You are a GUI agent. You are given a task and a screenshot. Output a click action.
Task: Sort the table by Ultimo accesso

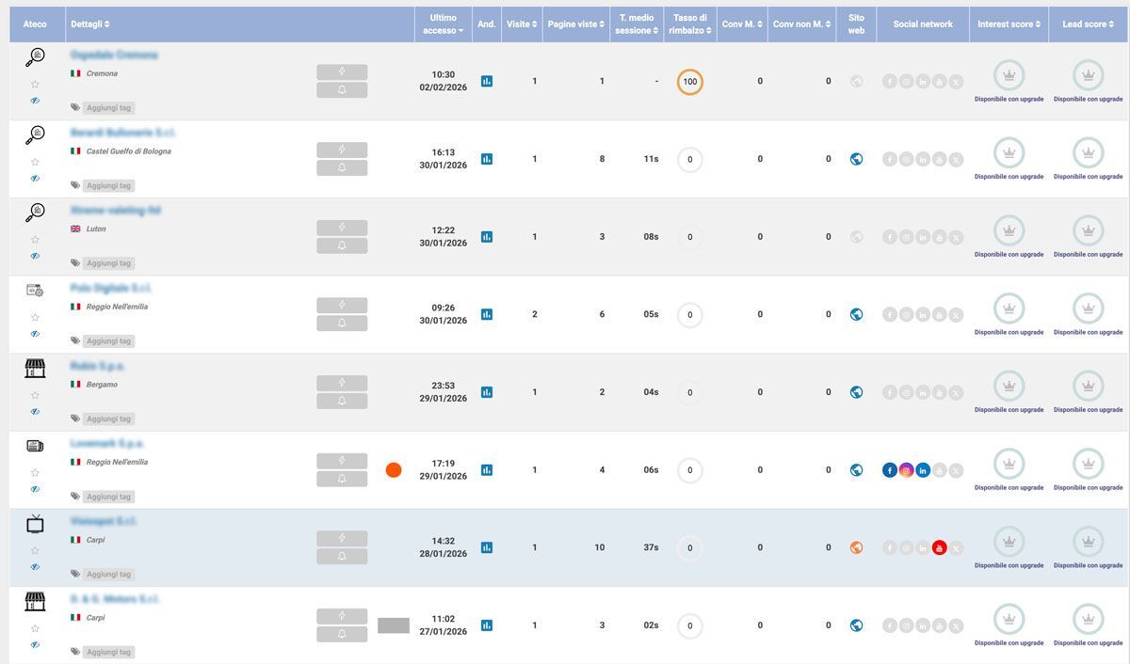444,24
